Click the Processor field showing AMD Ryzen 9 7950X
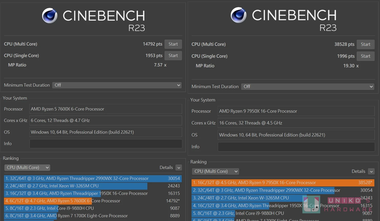This screenshot has height=221, width=380. [x=296, y=111]
